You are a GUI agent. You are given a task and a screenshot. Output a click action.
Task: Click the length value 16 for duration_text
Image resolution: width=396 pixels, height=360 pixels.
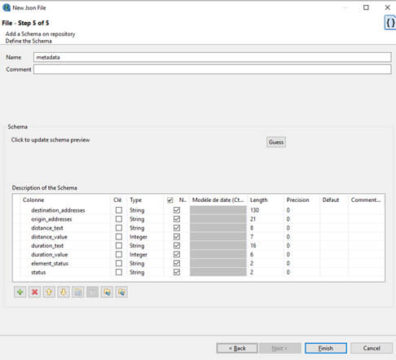[x=253, y=245]
